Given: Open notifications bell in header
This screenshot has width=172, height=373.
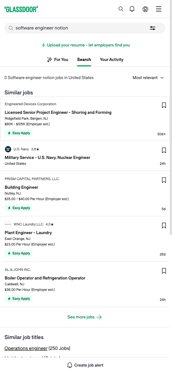Looking at the screenshot, I should (132, 9).
